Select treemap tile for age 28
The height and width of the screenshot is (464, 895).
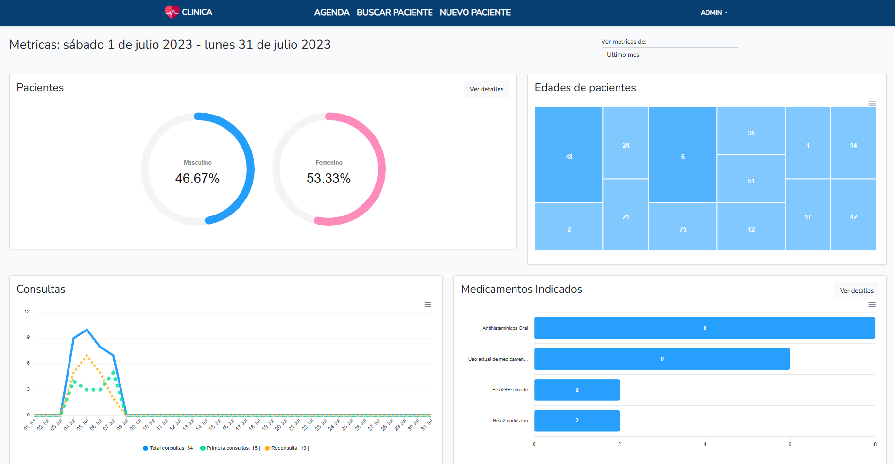point(626,143)
